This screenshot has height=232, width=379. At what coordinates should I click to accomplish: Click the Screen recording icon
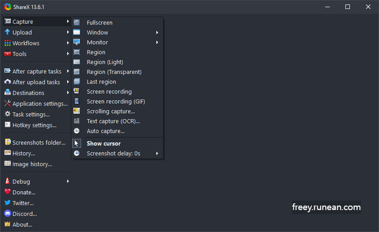coord(77,91)
